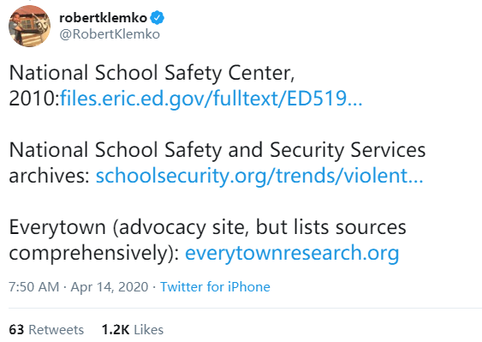The width and height of the screenshot is (482, 342).
Task: Click the 7:50 AM timestamp
Action: [33, 287]
